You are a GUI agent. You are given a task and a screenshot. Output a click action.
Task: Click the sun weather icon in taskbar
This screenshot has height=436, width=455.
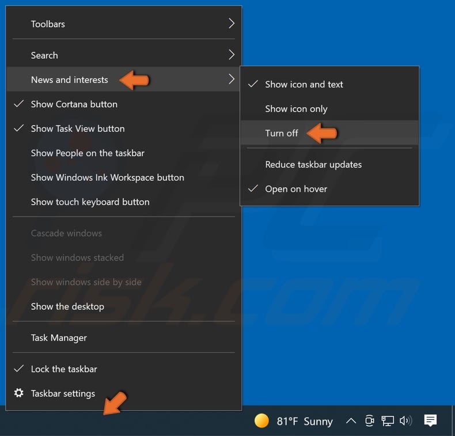(x=261, y=420)
